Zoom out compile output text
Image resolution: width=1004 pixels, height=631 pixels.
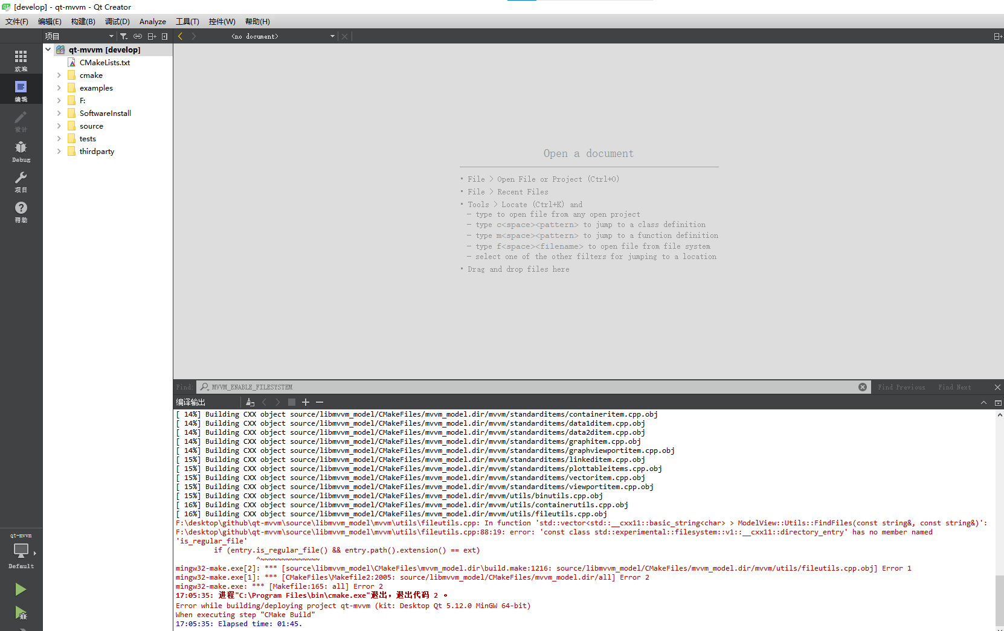(x=320, y=402)
